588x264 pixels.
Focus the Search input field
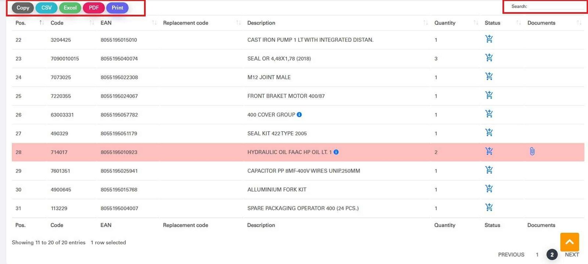coord(557,7)
